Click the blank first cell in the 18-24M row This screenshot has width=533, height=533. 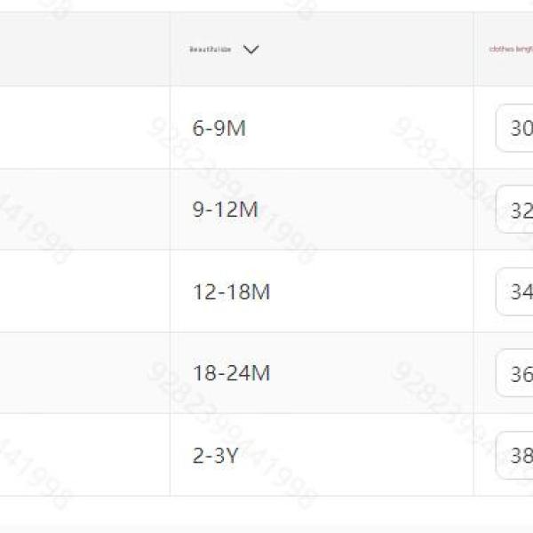[84, 374]
